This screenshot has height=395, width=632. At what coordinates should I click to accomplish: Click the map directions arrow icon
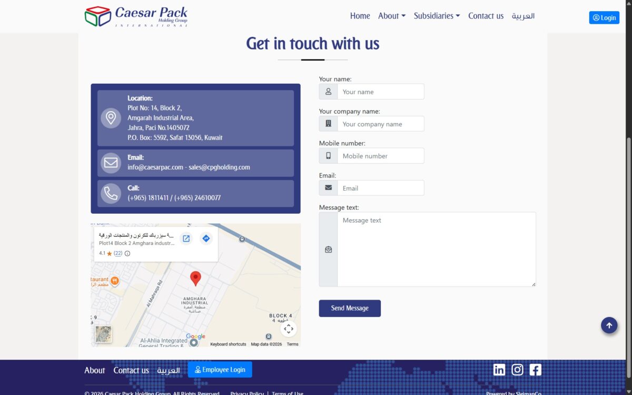pos(206,239)
